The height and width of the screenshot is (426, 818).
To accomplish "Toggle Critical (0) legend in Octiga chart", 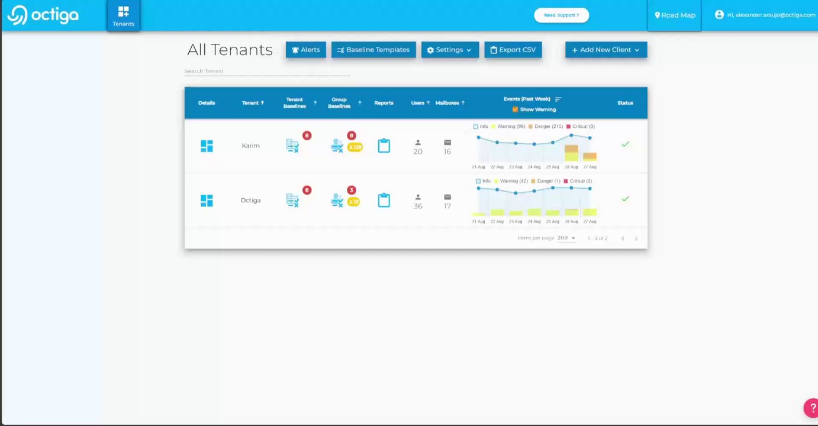I will (x=578, y=181).
